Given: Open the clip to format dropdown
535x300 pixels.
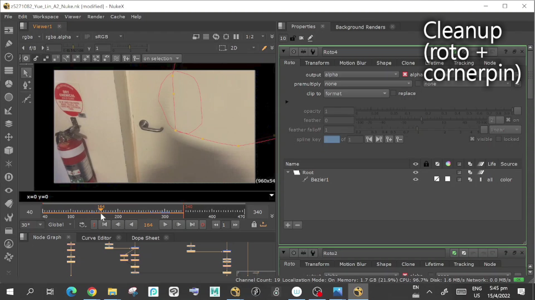Looking at the screenshot, I should point(356,94).
